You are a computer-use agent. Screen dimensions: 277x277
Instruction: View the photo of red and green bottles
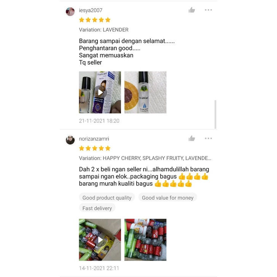(x=145, y=240)
